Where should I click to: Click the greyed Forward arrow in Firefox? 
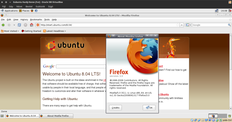click(x=9, y=25)
